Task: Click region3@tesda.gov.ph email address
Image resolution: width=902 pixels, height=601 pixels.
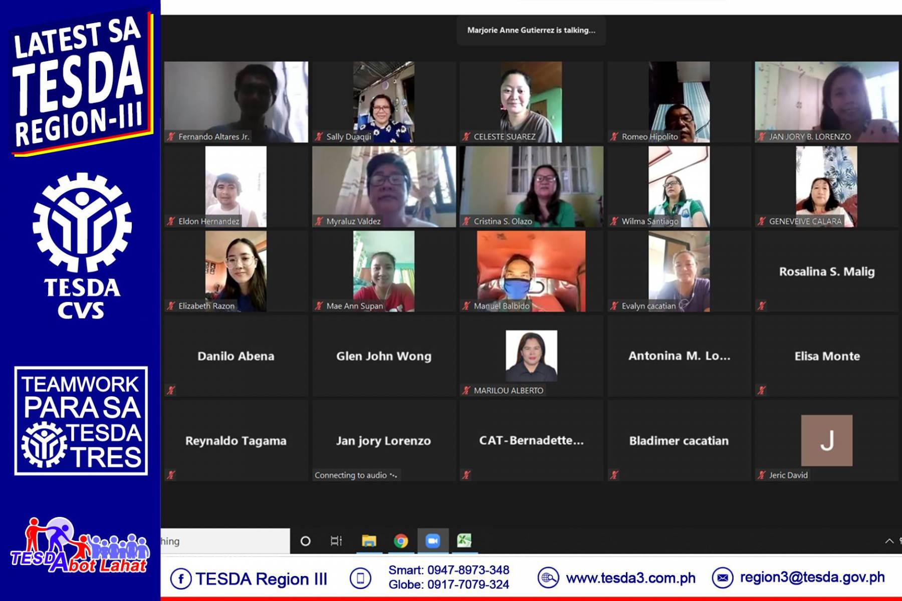Action: [x=812, y=577]
